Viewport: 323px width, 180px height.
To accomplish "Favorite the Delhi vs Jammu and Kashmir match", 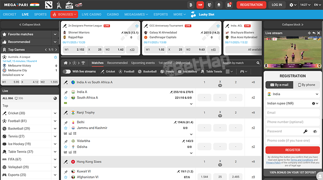I will tap(66, 128).
